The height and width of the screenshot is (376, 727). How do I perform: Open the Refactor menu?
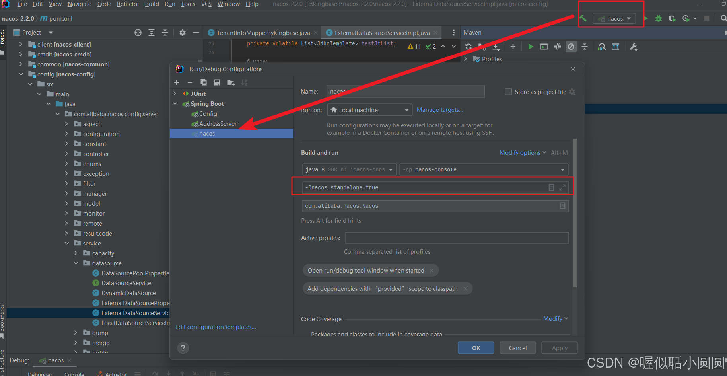(128, 4)
